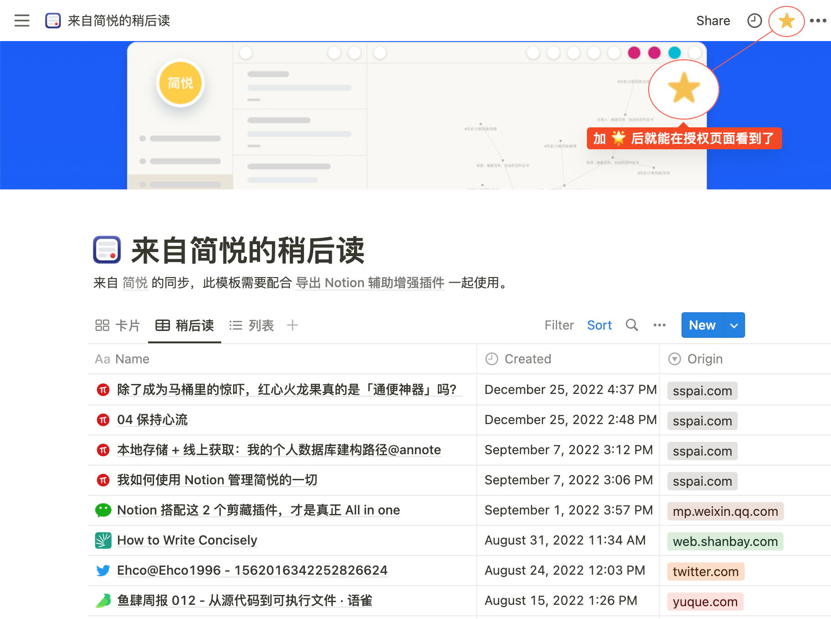Open the Filter options
831x619 pixels.
pyautogui.click(x=559, y=325)
